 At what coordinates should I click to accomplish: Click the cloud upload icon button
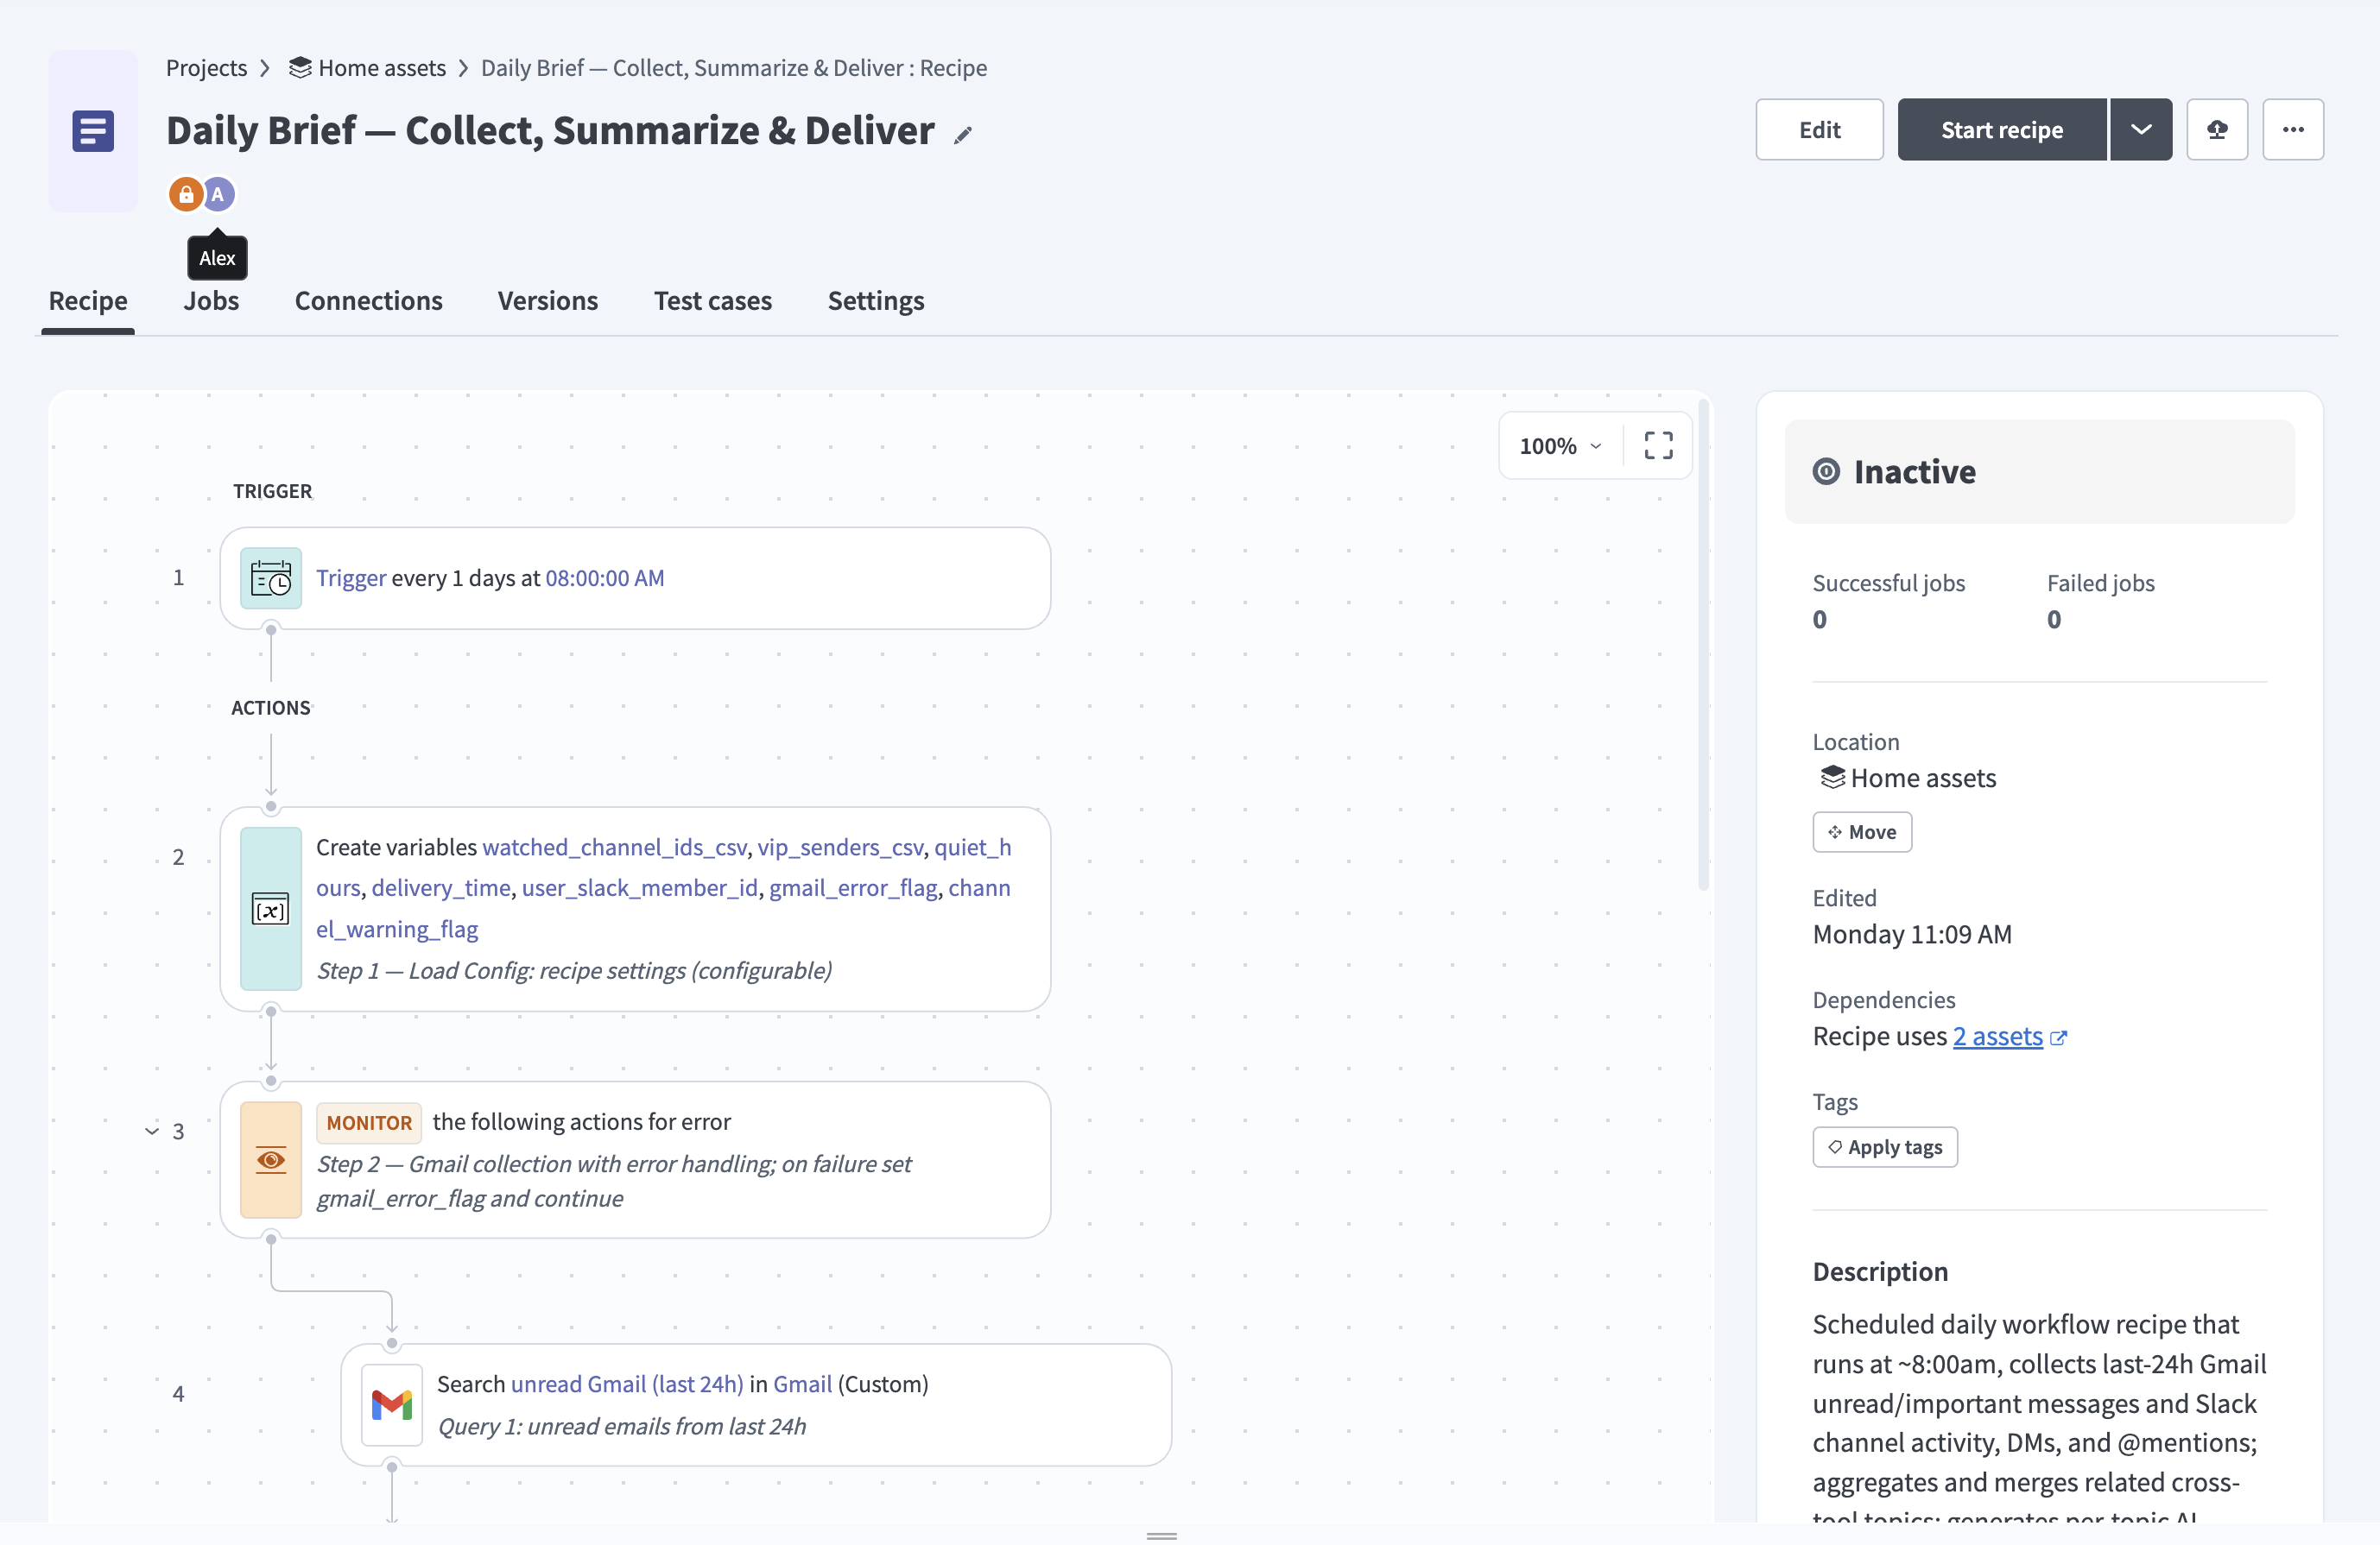click(2217, 130)
